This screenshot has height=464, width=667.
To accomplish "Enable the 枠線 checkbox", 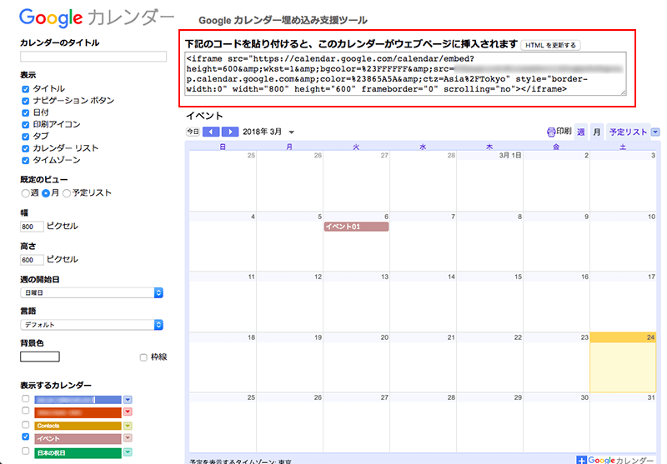I will 143,357.
